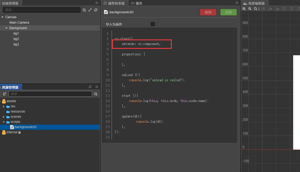
Task: Click the assets panel search magnifier icon
Action: pos(96,94)
